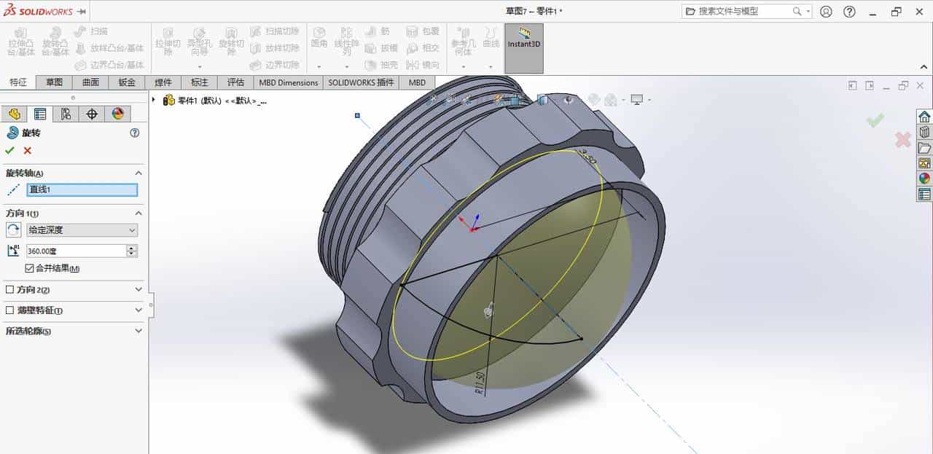Open the ConfigurationManager tab icon
This screenshot has width=933, height=454.
pyautogui.click(x=66, y=113)
